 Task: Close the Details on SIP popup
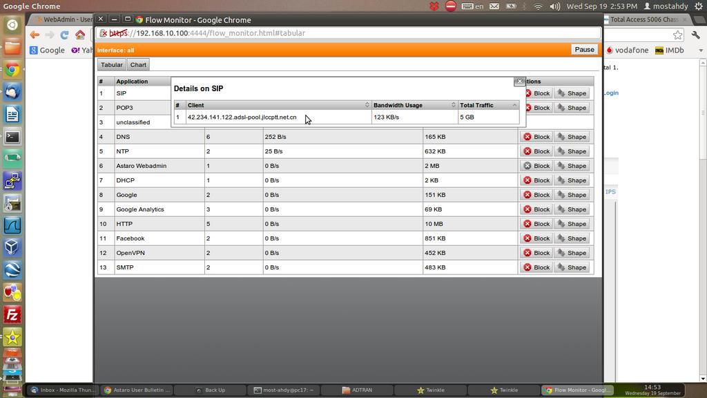(519, 82)
